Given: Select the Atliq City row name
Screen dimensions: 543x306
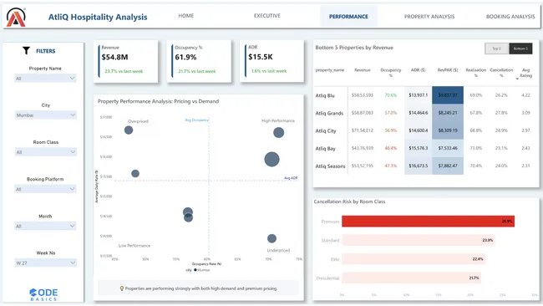Looking at the screenshot, I should [326, 131].
